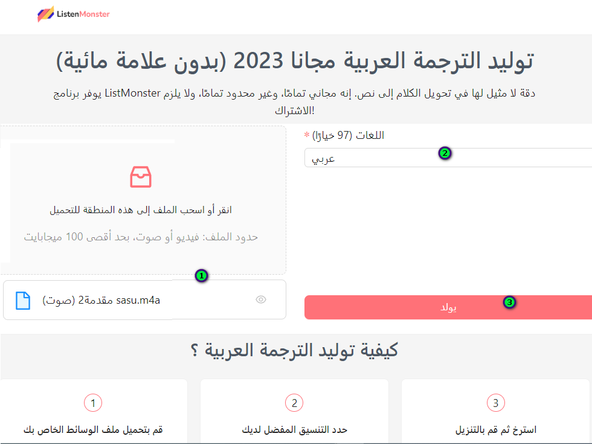592x448 pixels.
Task: Click the green marker numbered 2
Action: point(445,153)
